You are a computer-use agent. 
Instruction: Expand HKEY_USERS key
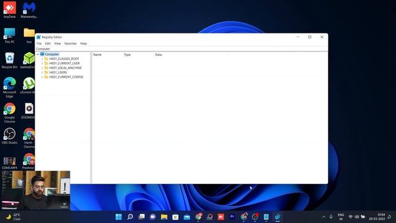pos(42,72)
